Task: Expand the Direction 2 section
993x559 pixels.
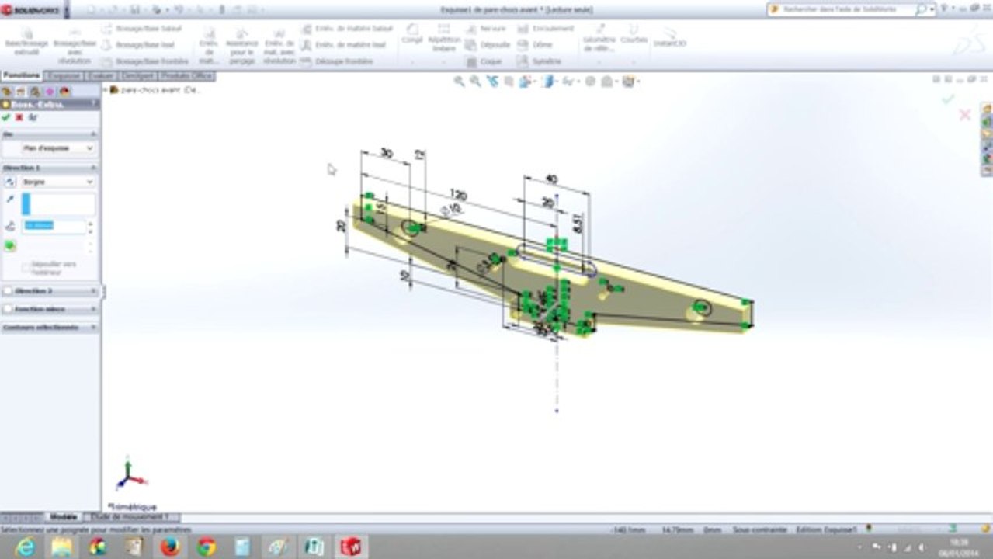Action: [94, 291]
